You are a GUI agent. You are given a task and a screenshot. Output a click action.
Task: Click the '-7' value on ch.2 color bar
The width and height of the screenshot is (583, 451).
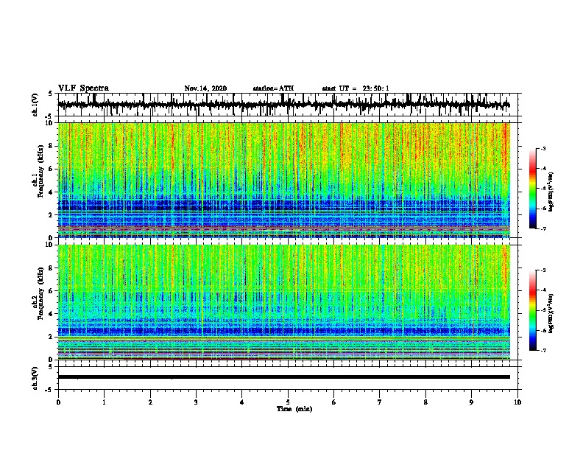pos(543,350)
